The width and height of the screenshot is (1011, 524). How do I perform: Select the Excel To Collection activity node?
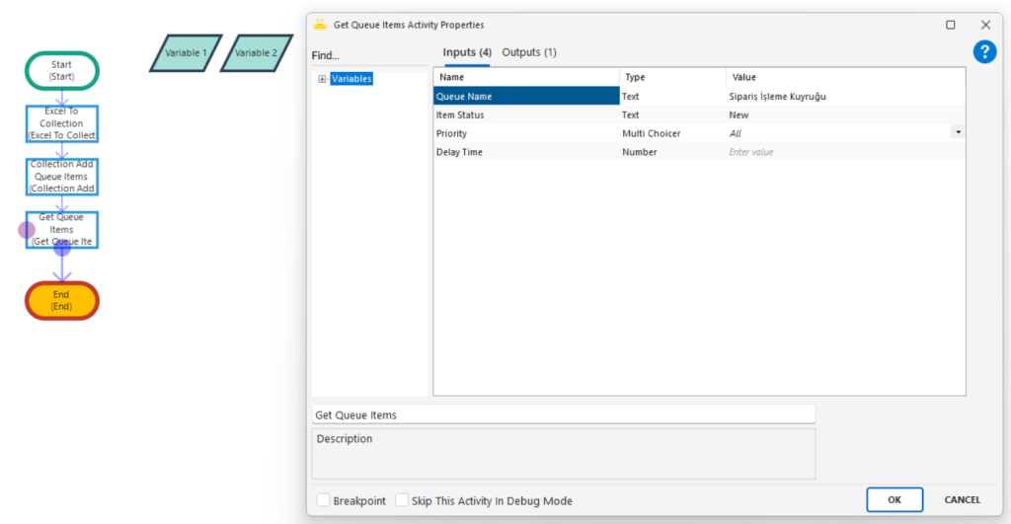tap(61, 124)
